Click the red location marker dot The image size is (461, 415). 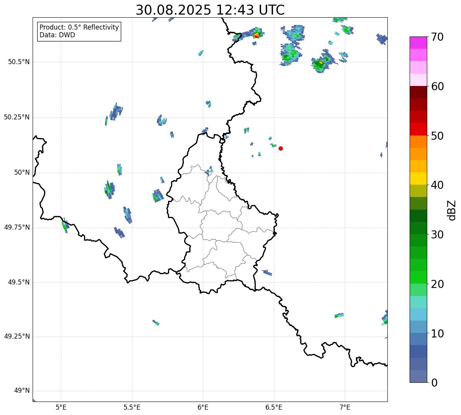click(281, 148)
